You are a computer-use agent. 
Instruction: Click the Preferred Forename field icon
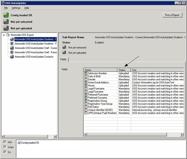click(x=86, y=94)
